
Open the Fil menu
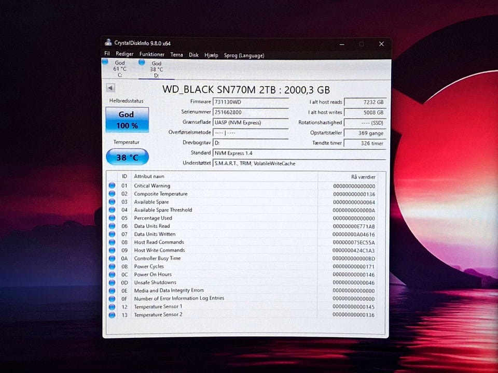(107, 53)
